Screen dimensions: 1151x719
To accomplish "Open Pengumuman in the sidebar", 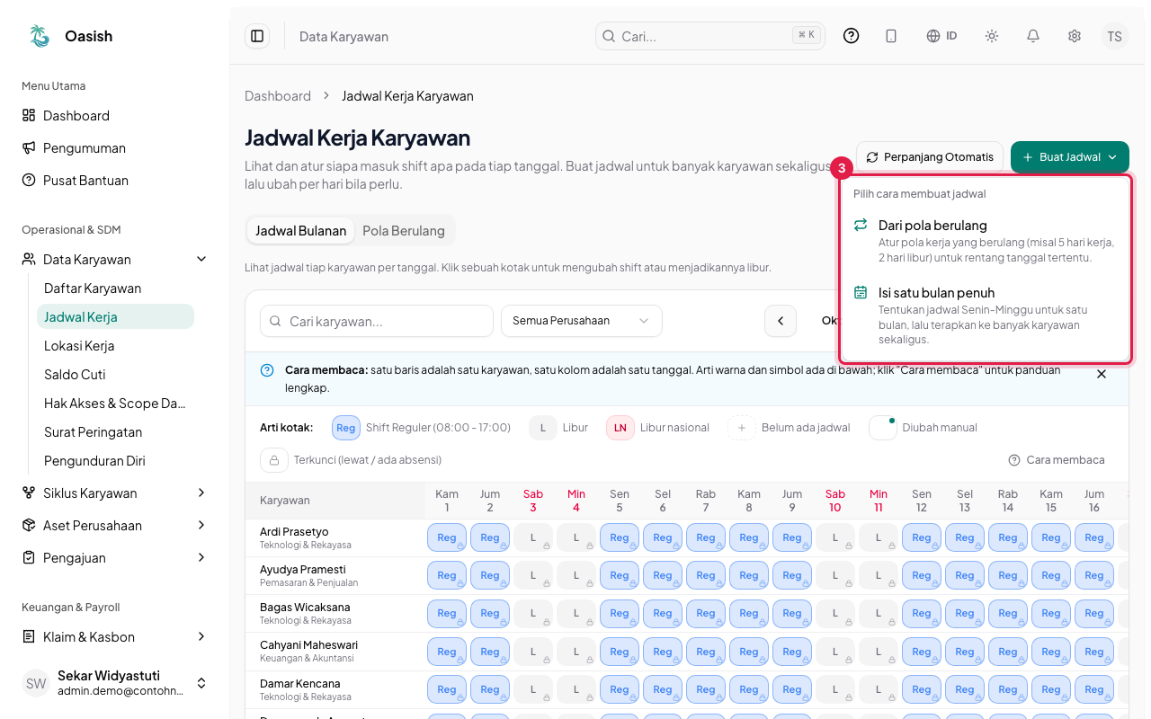I will (114, 148).
